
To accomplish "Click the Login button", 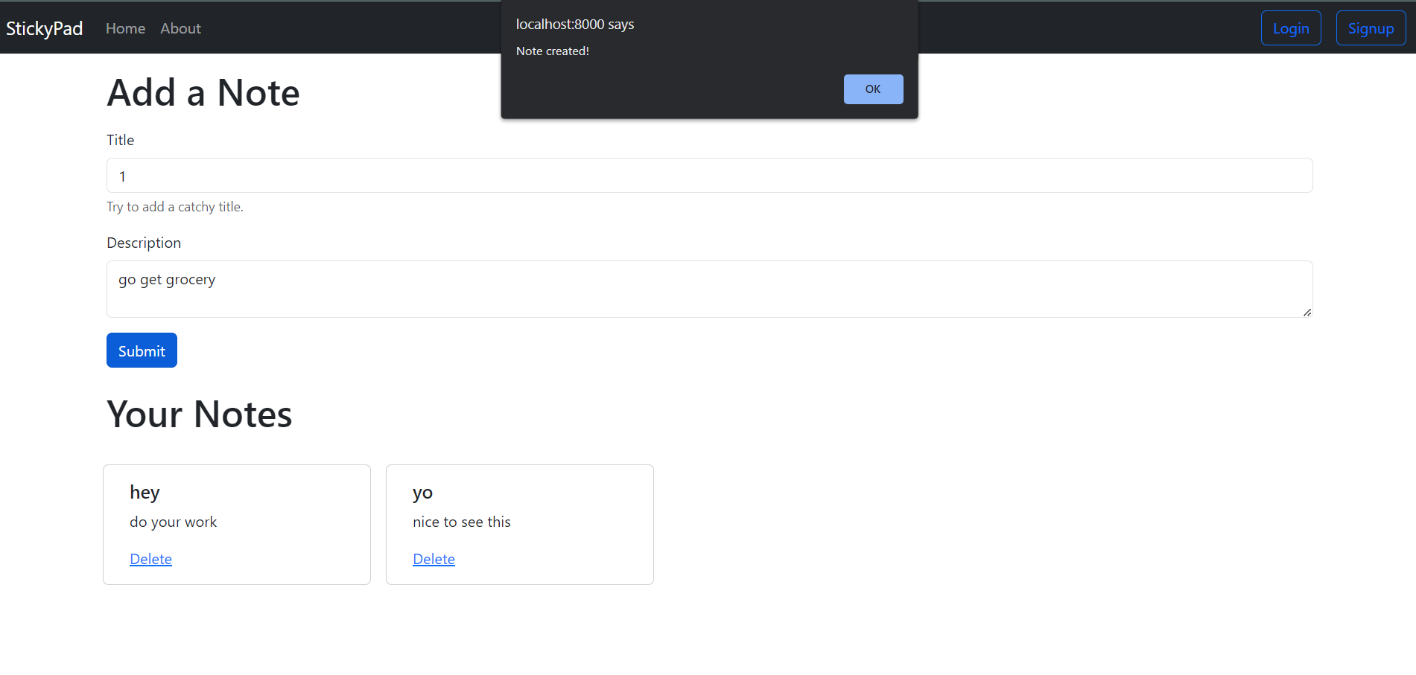I will [x=1290, y=28].
